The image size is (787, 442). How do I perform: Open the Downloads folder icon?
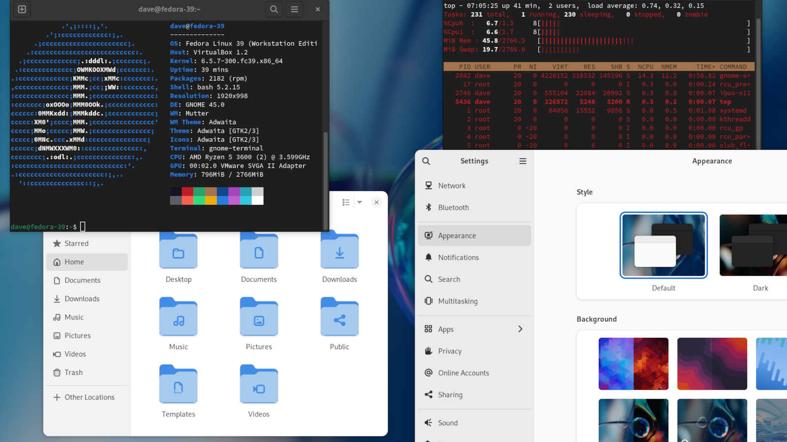pyautogui.click(x=339, y=251)
